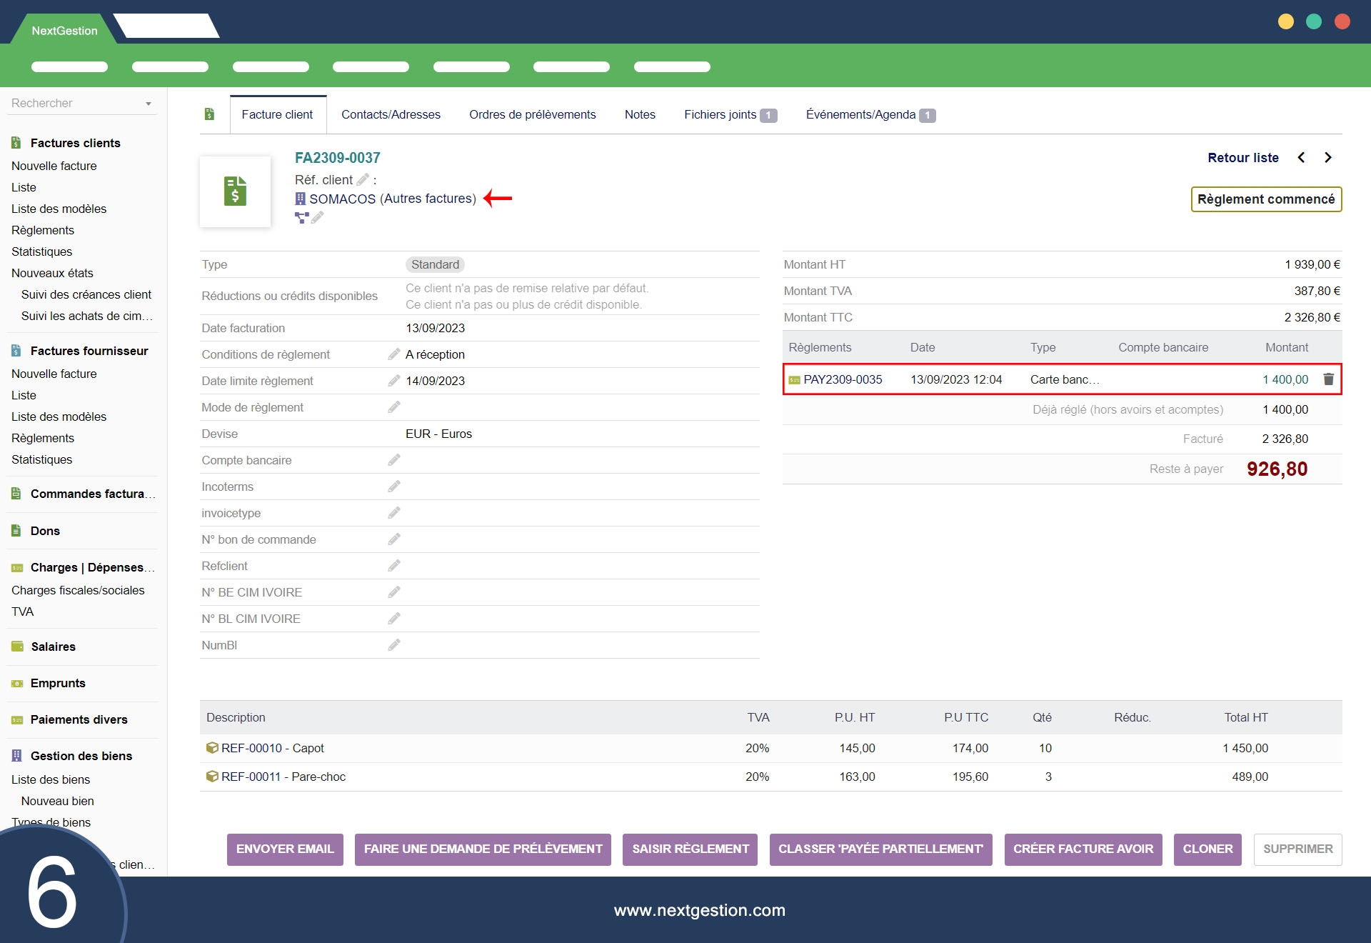Go to previous invoice arrow
Viewport: 1371px width, 943px height.
[1301, 158]
